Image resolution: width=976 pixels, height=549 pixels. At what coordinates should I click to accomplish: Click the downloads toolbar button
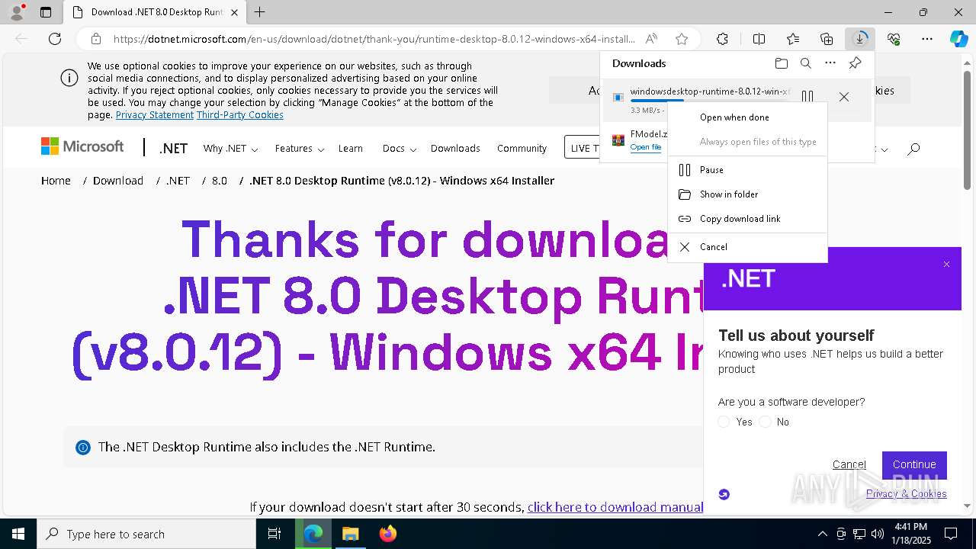[x=860, y=39]
